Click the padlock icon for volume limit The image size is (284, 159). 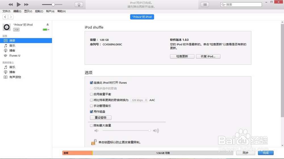(x=94, y=142)
